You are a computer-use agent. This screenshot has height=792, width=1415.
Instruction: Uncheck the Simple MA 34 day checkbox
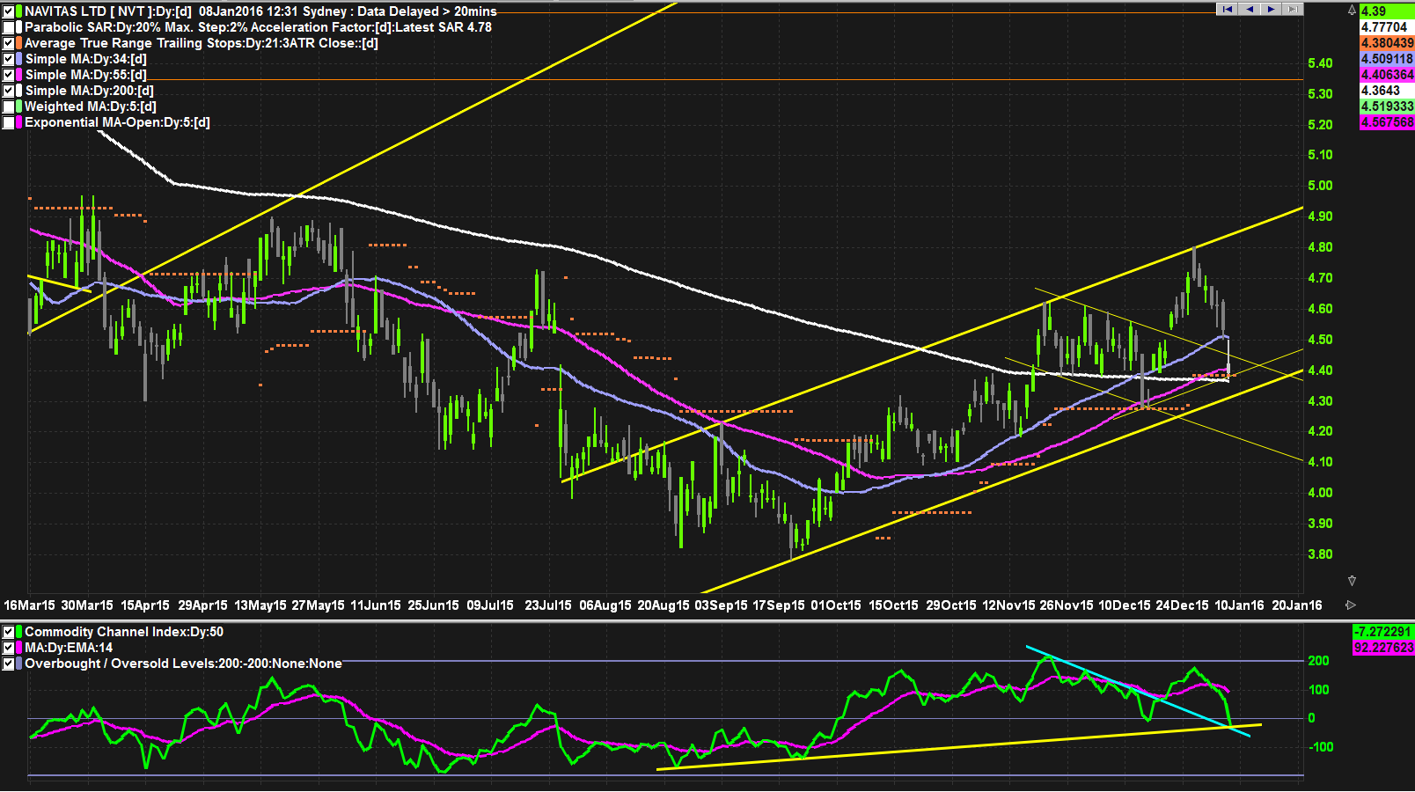pos(8,59)
